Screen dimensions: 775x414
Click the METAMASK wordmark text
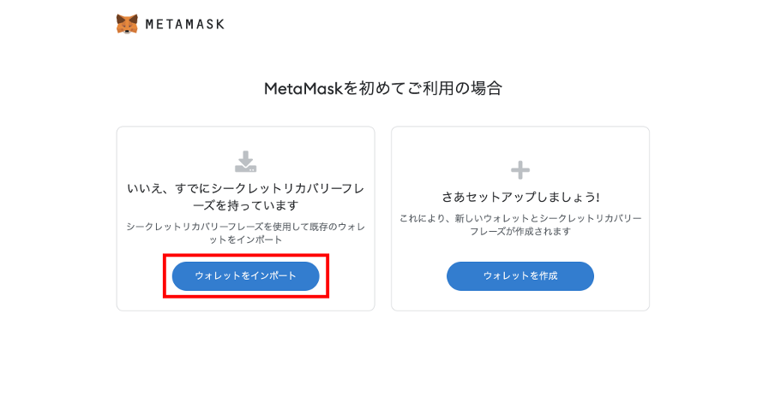185,24
